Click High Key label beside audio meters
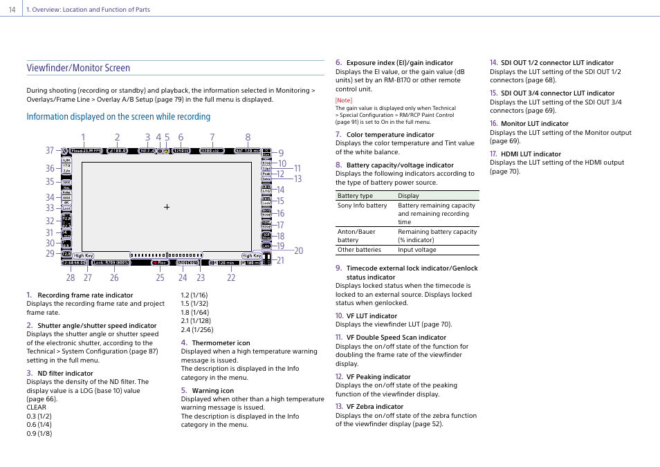Viewport: 660px width, 467px height. pos(252,255)
